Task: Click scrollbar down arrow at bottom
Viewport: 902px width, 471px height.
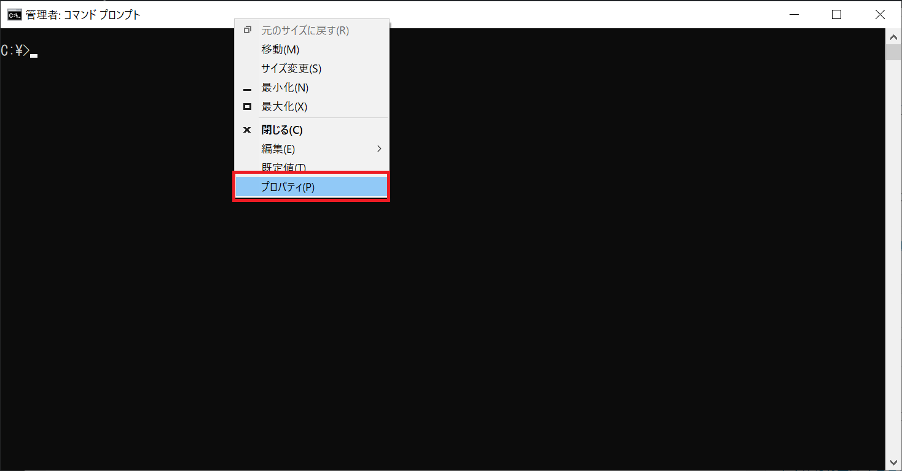Action: click(893, 462)
